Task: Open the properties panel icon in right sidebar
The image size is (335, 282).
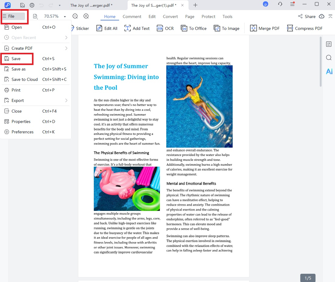Action: (x=329, y=44)
